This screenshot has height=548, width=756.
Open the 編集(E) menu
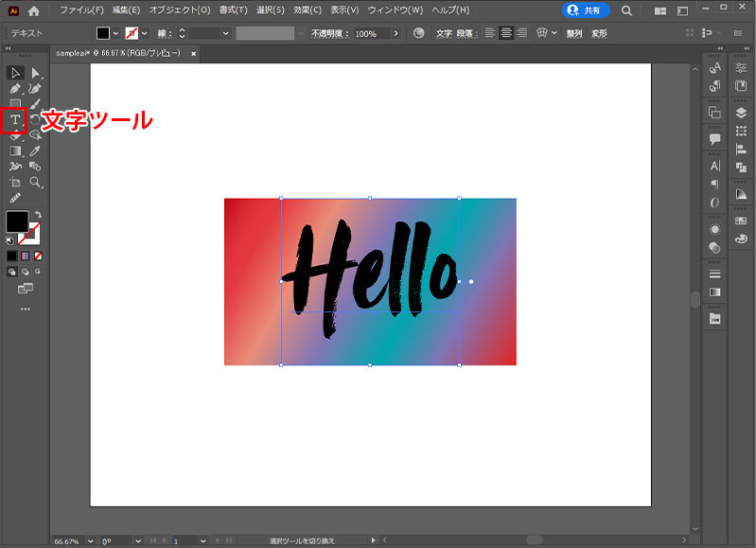pos(126,10)
